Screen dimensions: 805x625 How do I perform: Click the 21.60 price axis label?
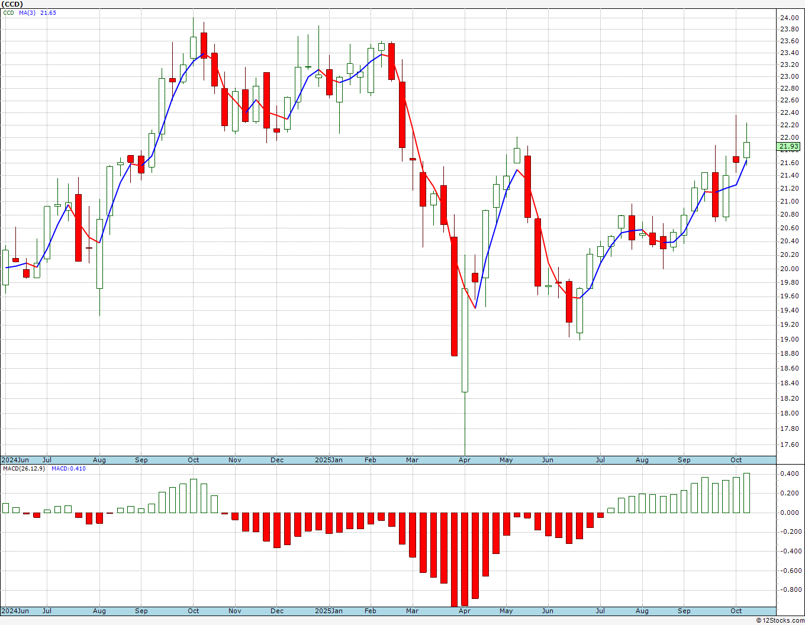pos(788,163)
